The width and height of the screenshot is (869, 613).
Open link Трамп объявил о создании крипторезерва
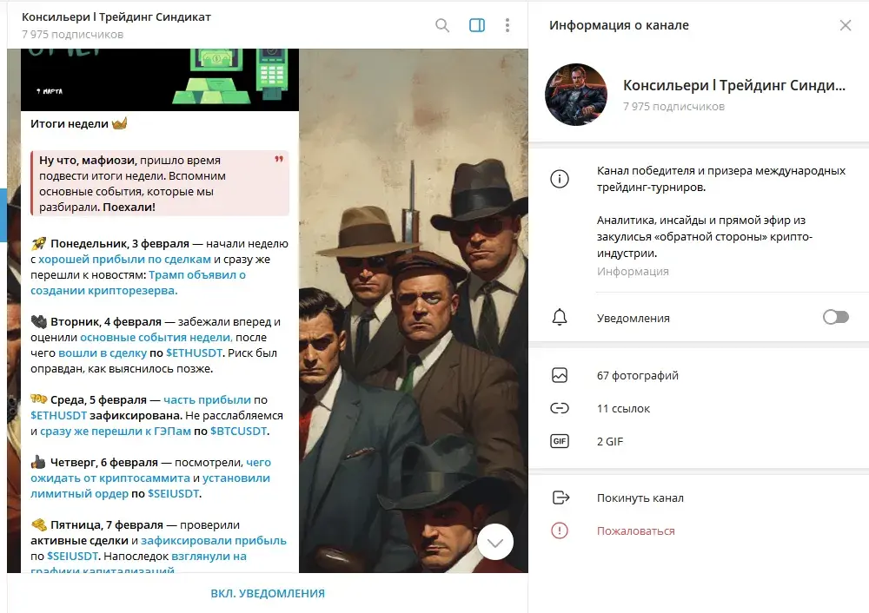tap(138, 282)
